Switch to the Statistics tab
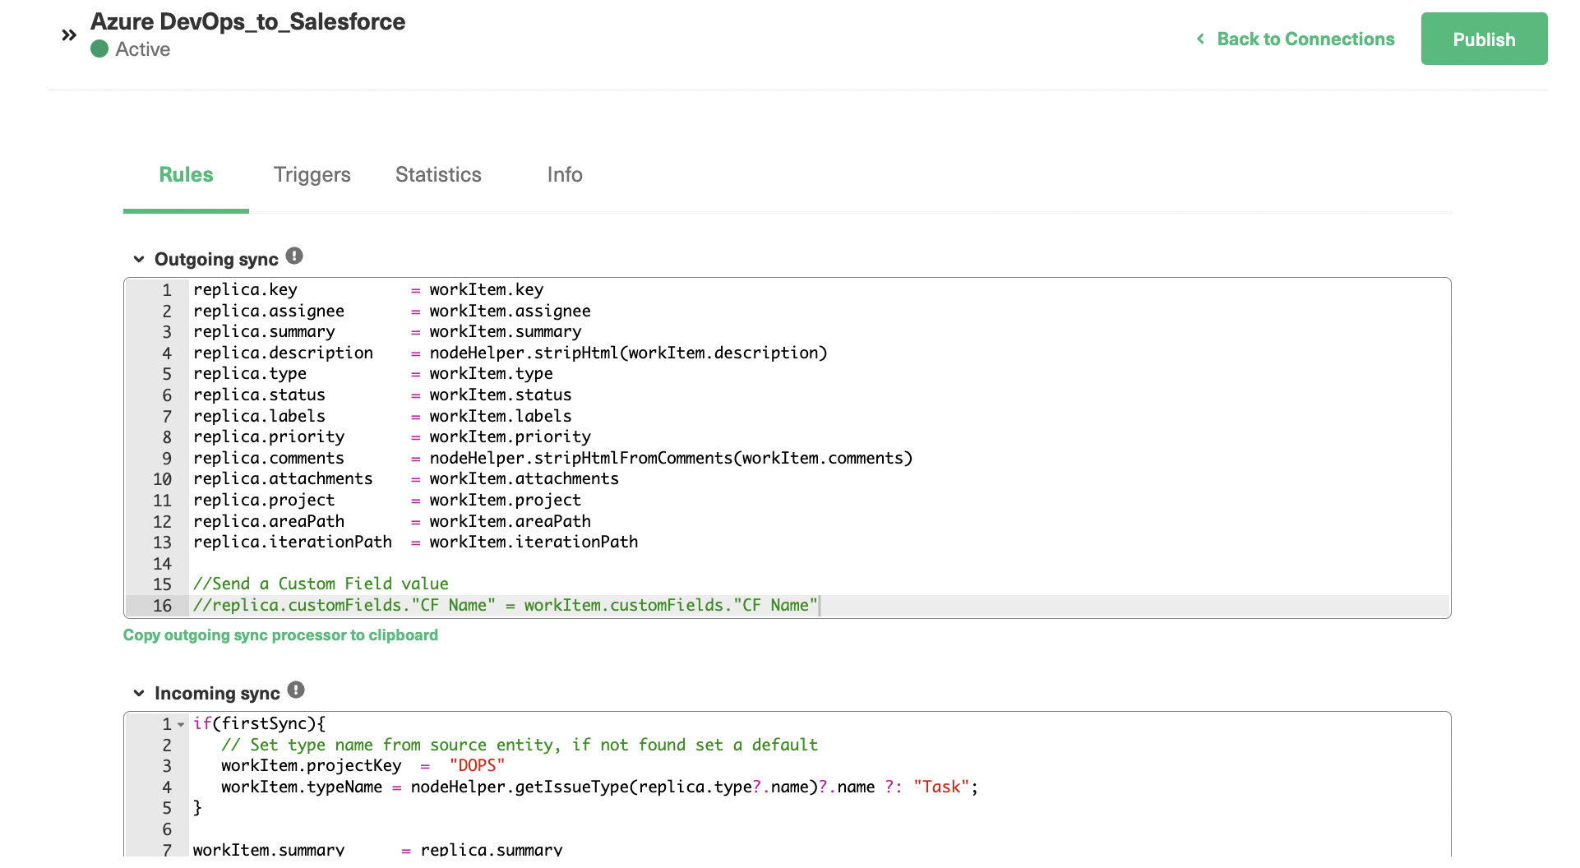Viewport: 1580px width, 868px height. tap(438, 175)
